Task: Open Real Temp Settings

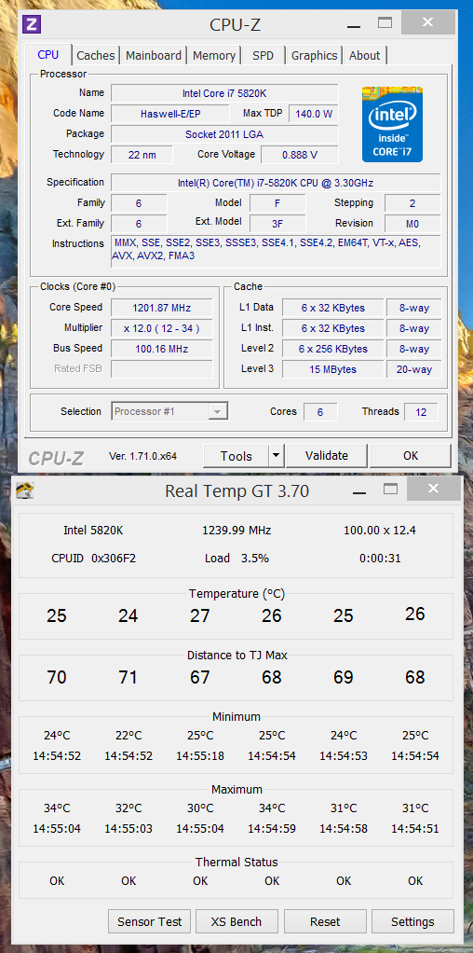Action: [412, 921]
